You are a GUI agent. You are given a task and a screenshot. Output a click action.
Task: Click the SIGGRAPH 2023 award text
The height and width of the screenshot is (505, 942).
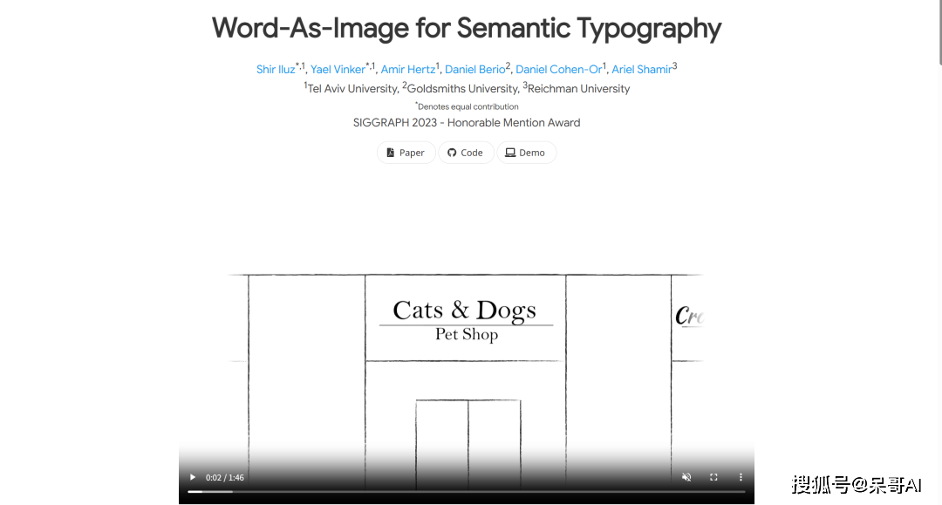[x=466, y=123]
